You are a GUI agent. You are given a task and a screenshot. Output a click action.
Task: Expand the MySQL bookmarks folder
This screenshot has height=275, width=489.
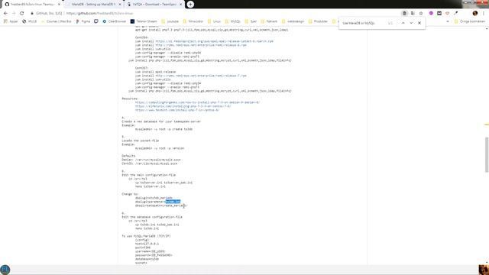point(233,21)
